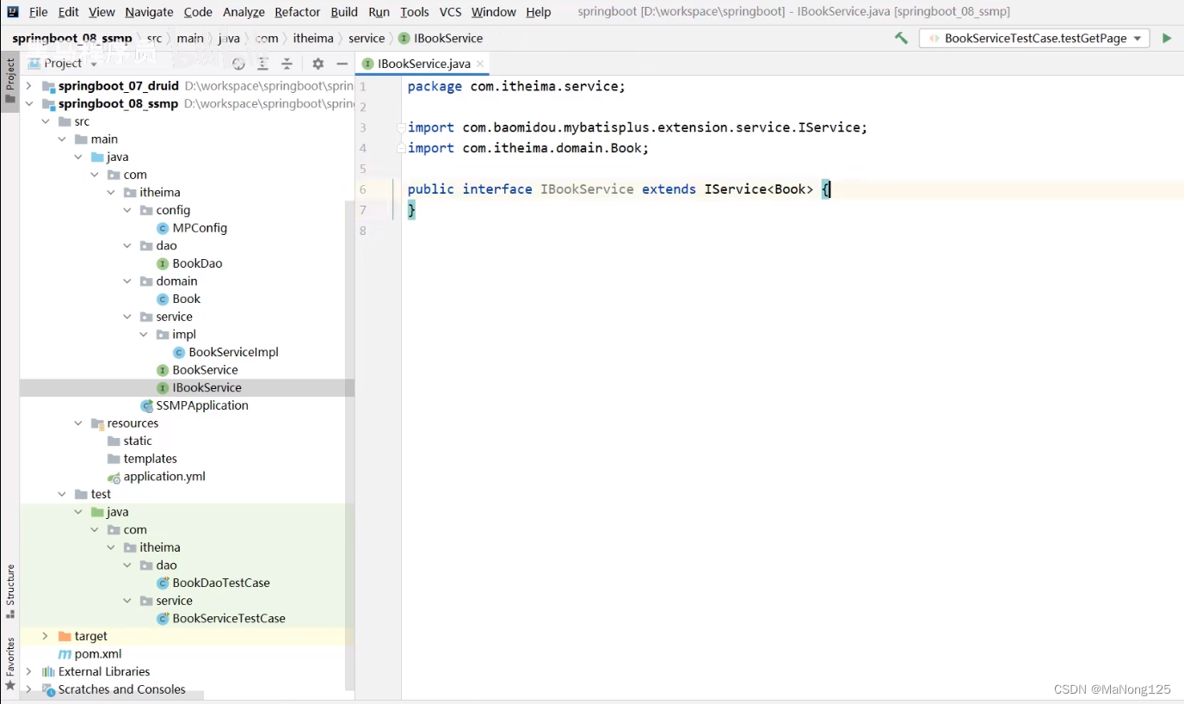Screen dimensions: 1184x704
Task: Open the Code menu
Action: [198, 12]
